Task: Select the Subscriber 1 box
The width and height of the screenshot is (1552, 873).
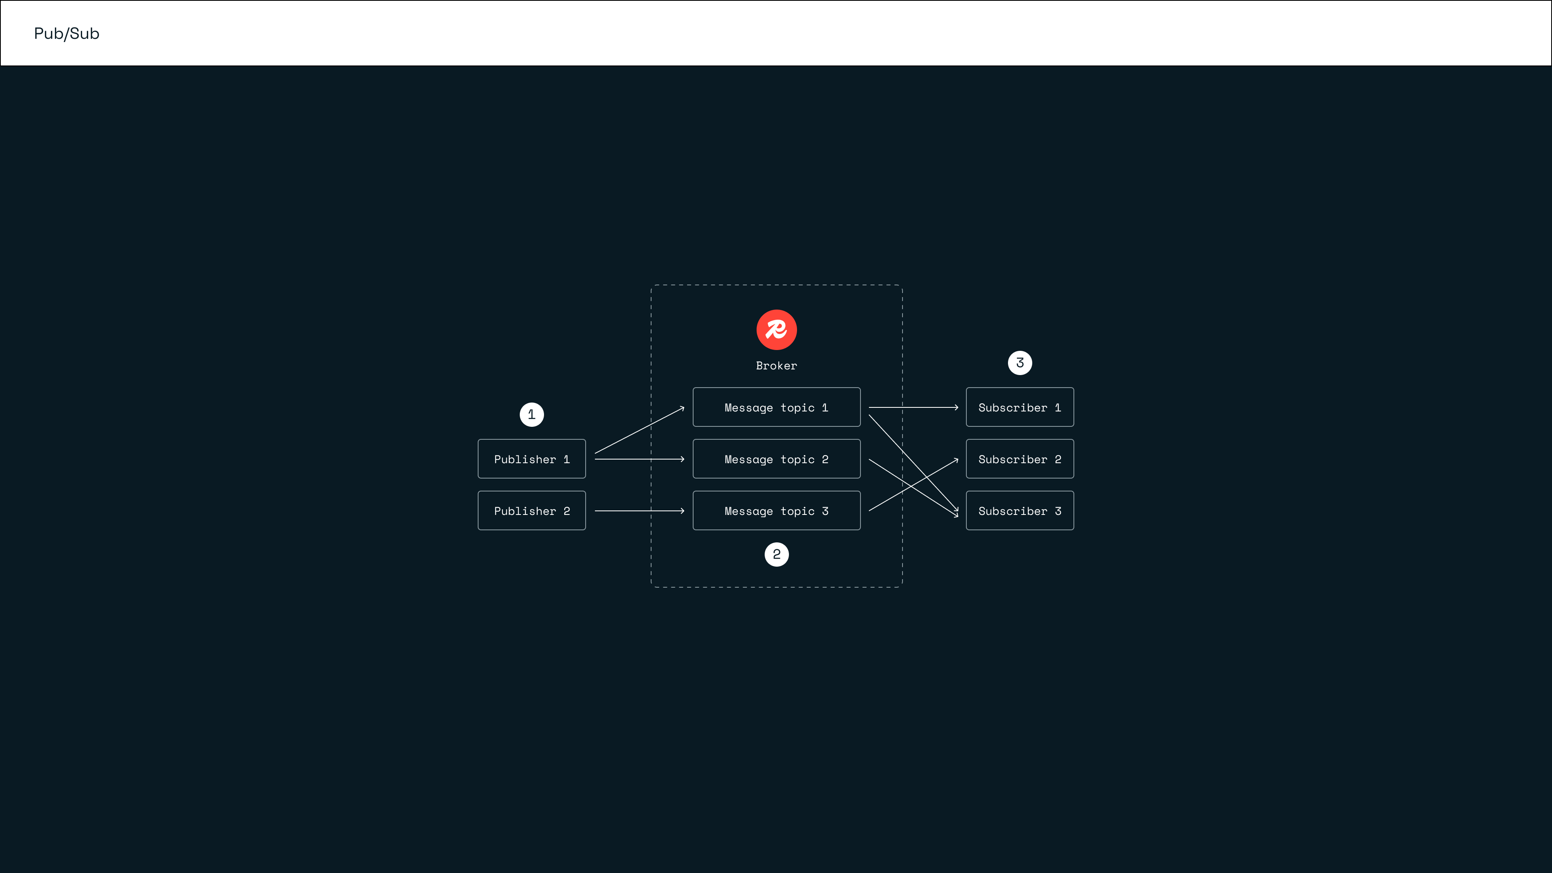Action: coord(1019,407)
